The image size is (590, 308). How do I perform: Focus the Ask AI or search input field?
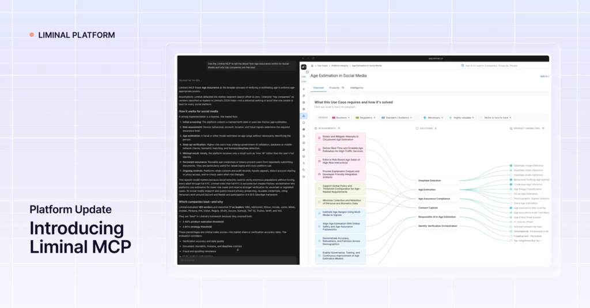[504, 66]
